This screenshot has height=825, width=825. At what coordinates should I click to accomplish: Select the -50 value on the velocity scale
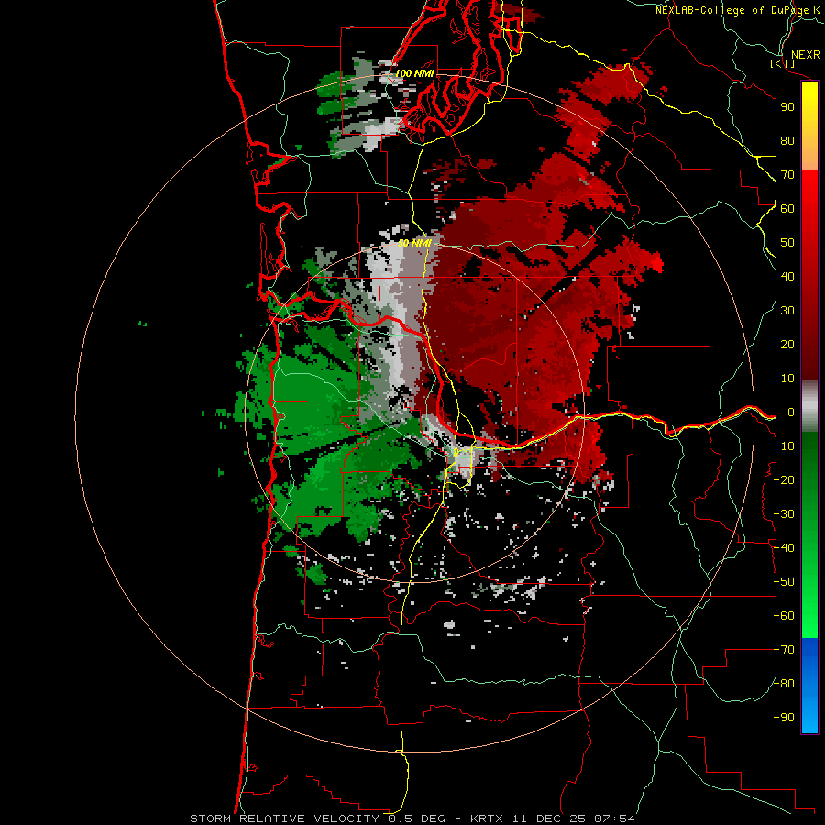(784, 582)
